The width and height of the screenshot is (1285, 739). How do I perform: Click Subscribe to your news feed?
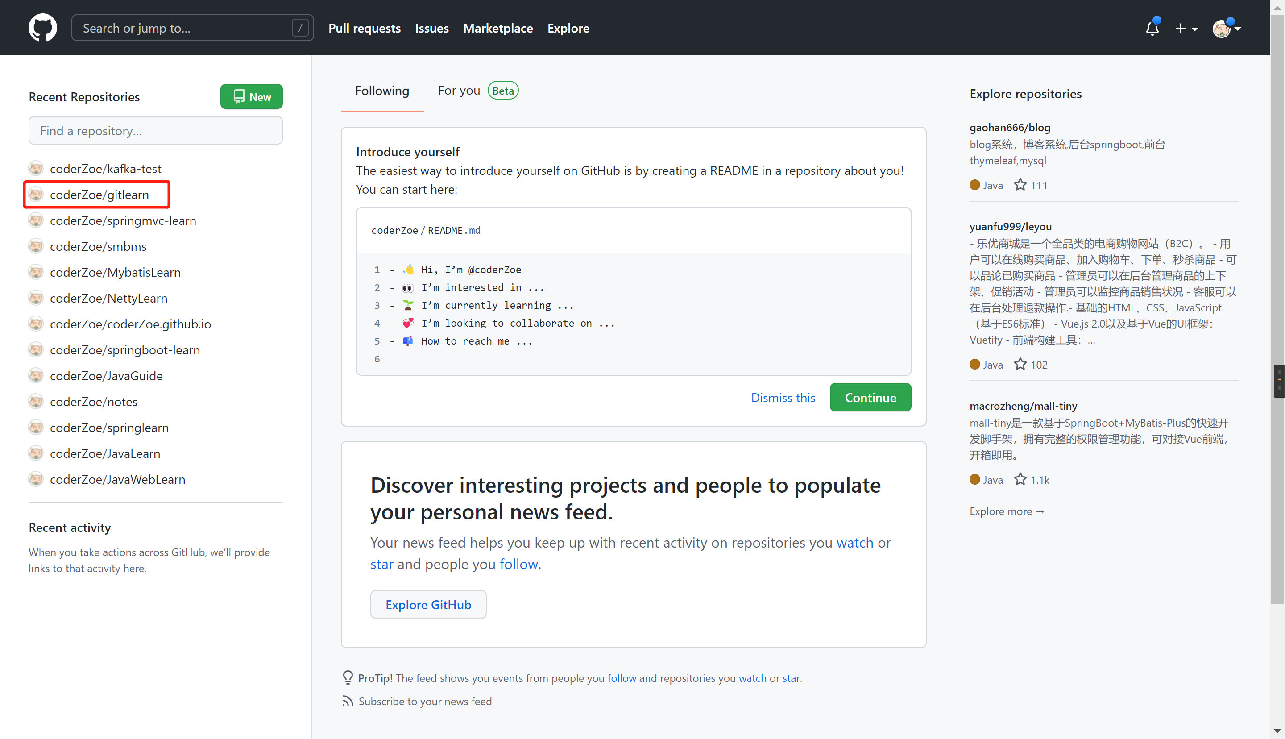click(425, 701)
